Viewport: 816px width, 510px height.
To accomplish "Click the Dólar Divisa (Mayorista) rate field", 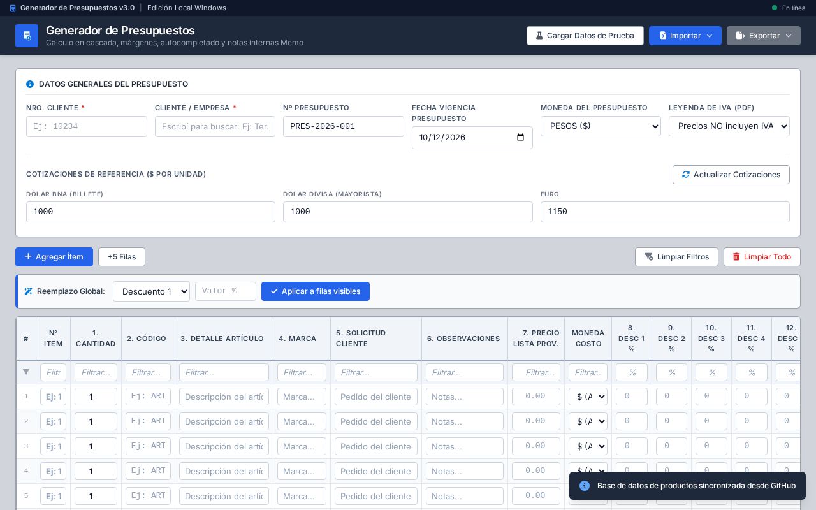I will click(408, 212).
